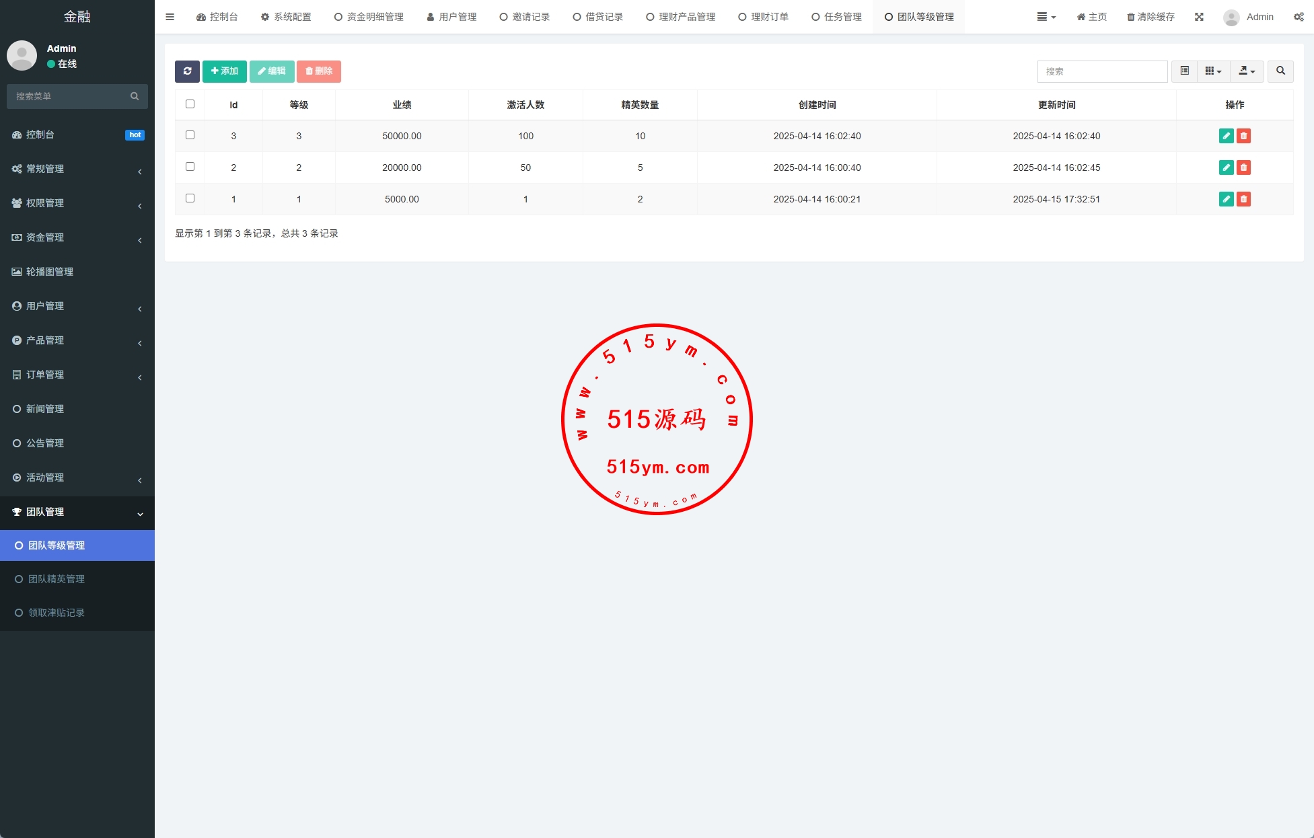Screen dimensions: 1314x838
Task: Click the fullscreen expand icon in header
Action: (x=1199, y=17)
